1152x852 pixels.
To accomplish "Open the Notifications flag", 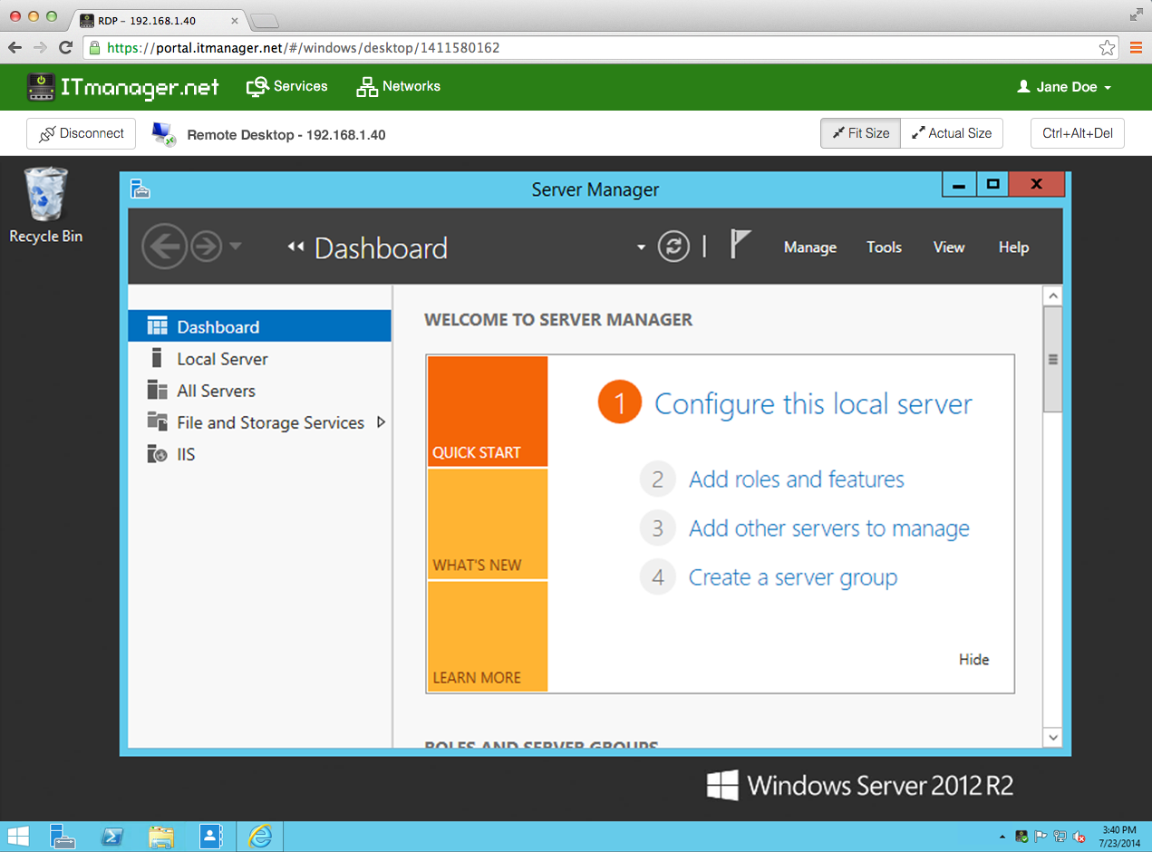I will (x=741, y=245).
